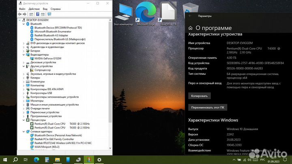Open File Explorer from the taskbar
The height and width of the screenshot is (164, 292).
click(x=57, y=160)
